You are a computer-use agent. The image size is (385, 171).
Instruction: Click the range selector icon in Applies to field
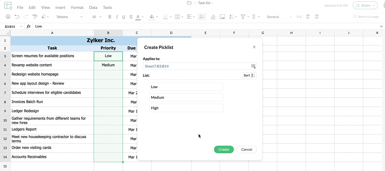tap(253, 66)
